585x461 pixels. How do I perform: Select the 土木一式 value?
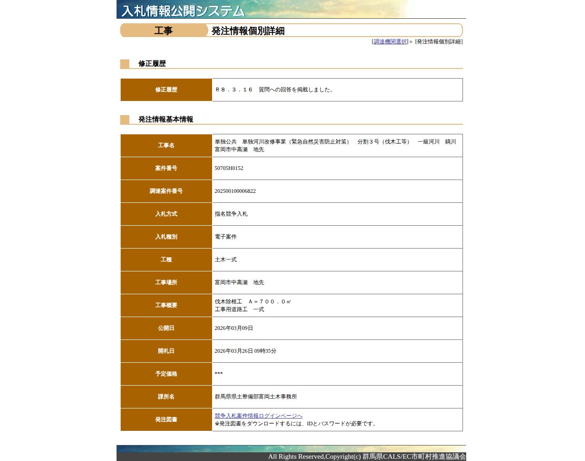pyautogui.click(x=226, y=260)
